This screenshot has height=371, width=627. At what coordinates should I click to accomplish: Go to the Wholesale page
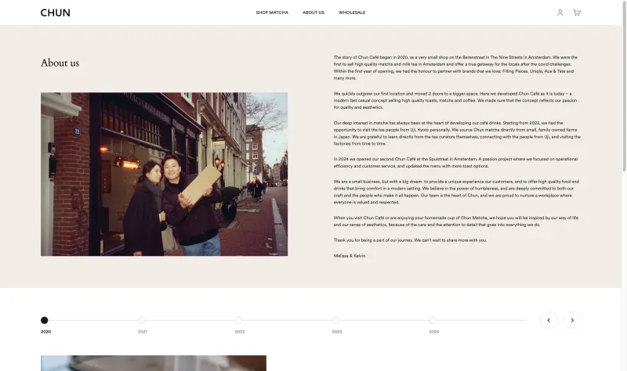(352, 13)
